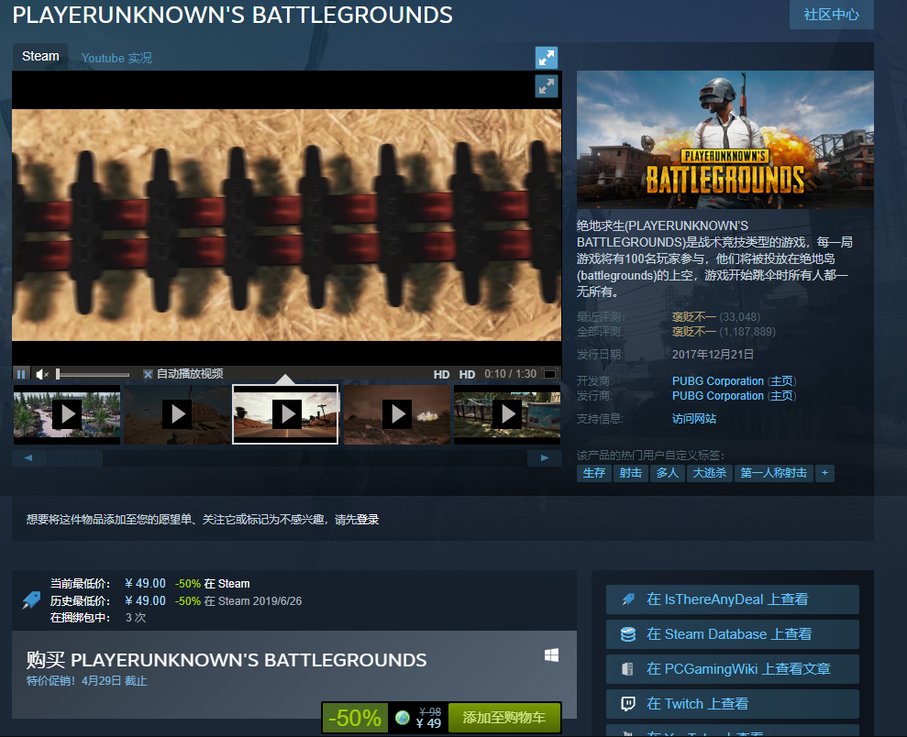Open 在 PCGamingWiki 上查看文章 link
907x737 pixels.
(x=733, y=669)
